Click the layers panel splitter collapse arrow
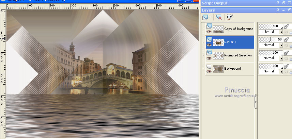This screenshot has width=292, height=139. click(256, 102)
